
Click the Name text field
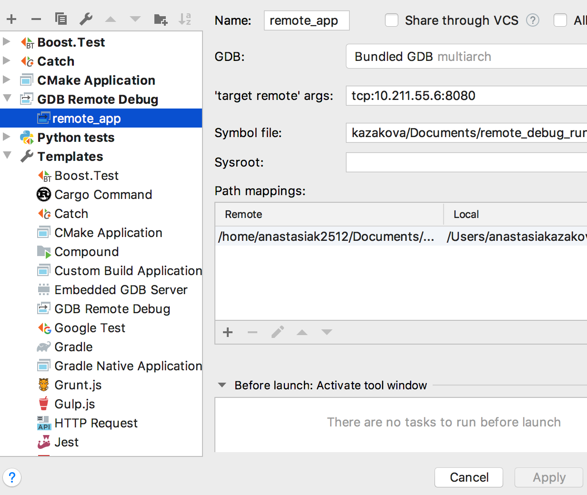306,20
